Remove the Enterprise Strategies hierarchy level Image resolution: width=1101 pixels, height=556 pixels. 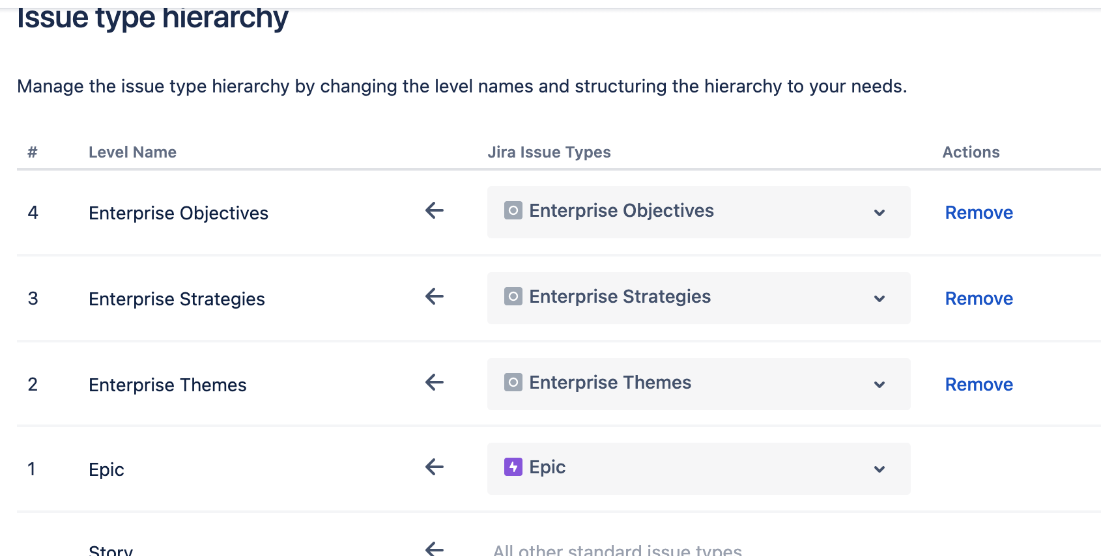(979, 299)
